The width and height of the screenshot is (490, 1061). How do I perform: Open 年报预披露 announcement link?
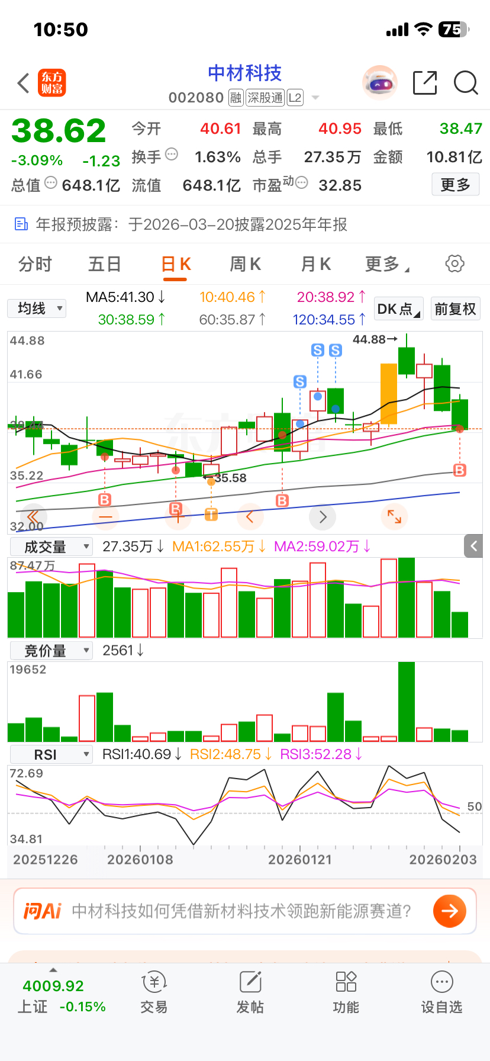[x=192, y=224]
